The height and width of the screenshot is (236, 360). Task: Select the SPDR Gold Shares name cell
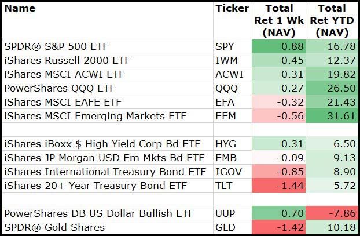coord(54,227)
